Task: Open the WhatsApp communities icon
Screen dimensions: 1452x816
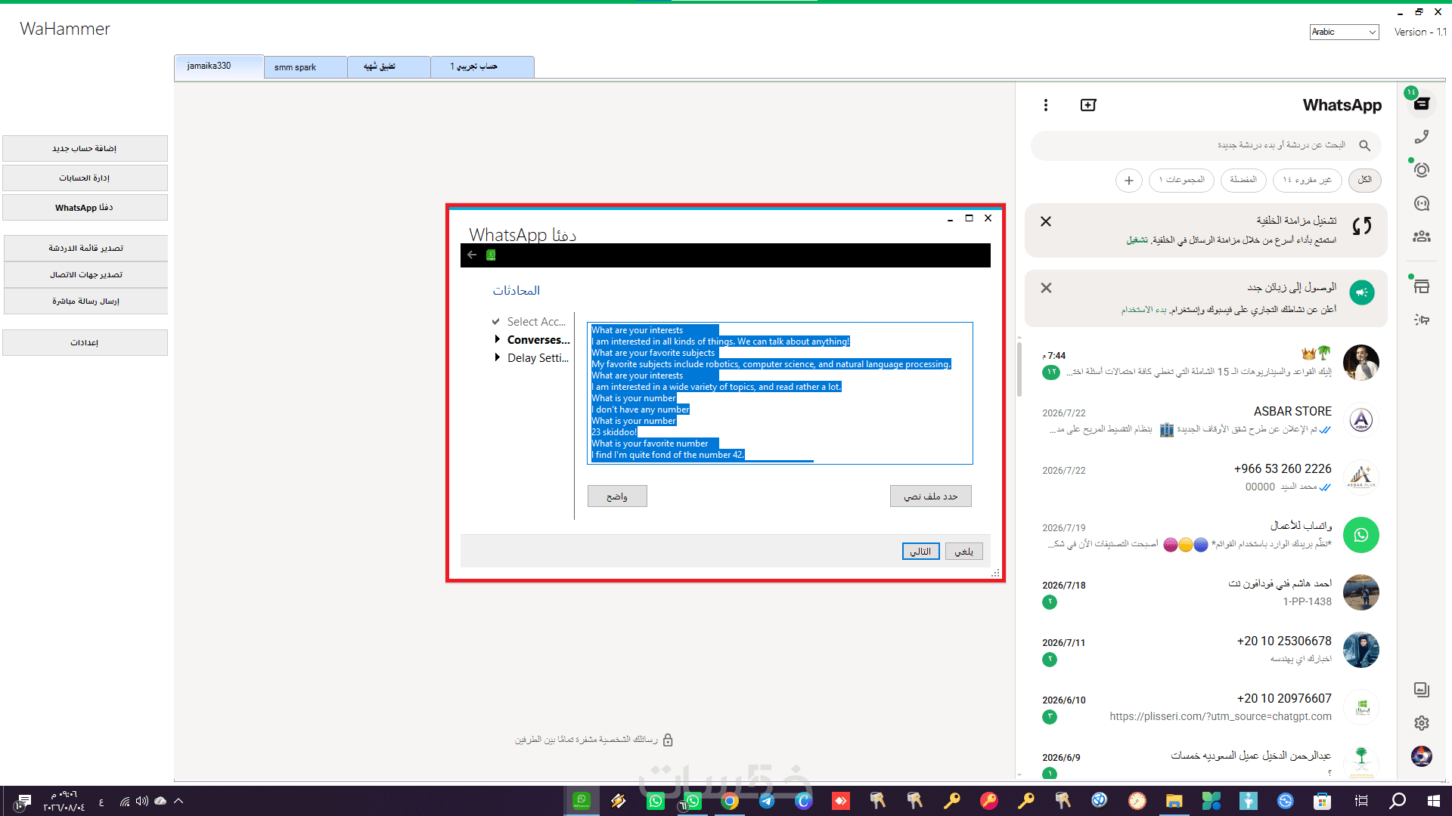Action: (x=1422, y=236)
